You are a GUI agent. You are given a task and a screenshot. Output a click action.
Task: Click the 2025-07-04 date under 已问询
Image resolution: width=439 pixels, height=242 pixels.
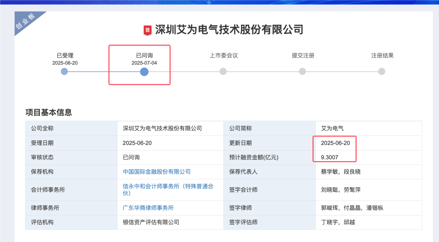[x=144, y=63]
